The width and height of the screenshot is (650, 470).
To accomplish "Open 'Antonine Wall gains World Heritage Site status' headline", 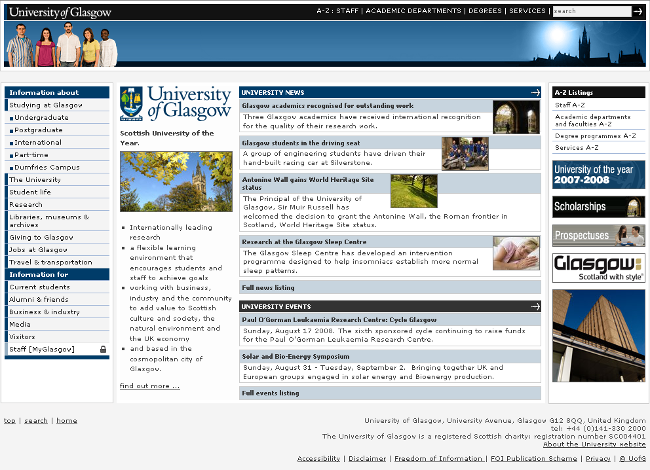I will click(308, 183).
